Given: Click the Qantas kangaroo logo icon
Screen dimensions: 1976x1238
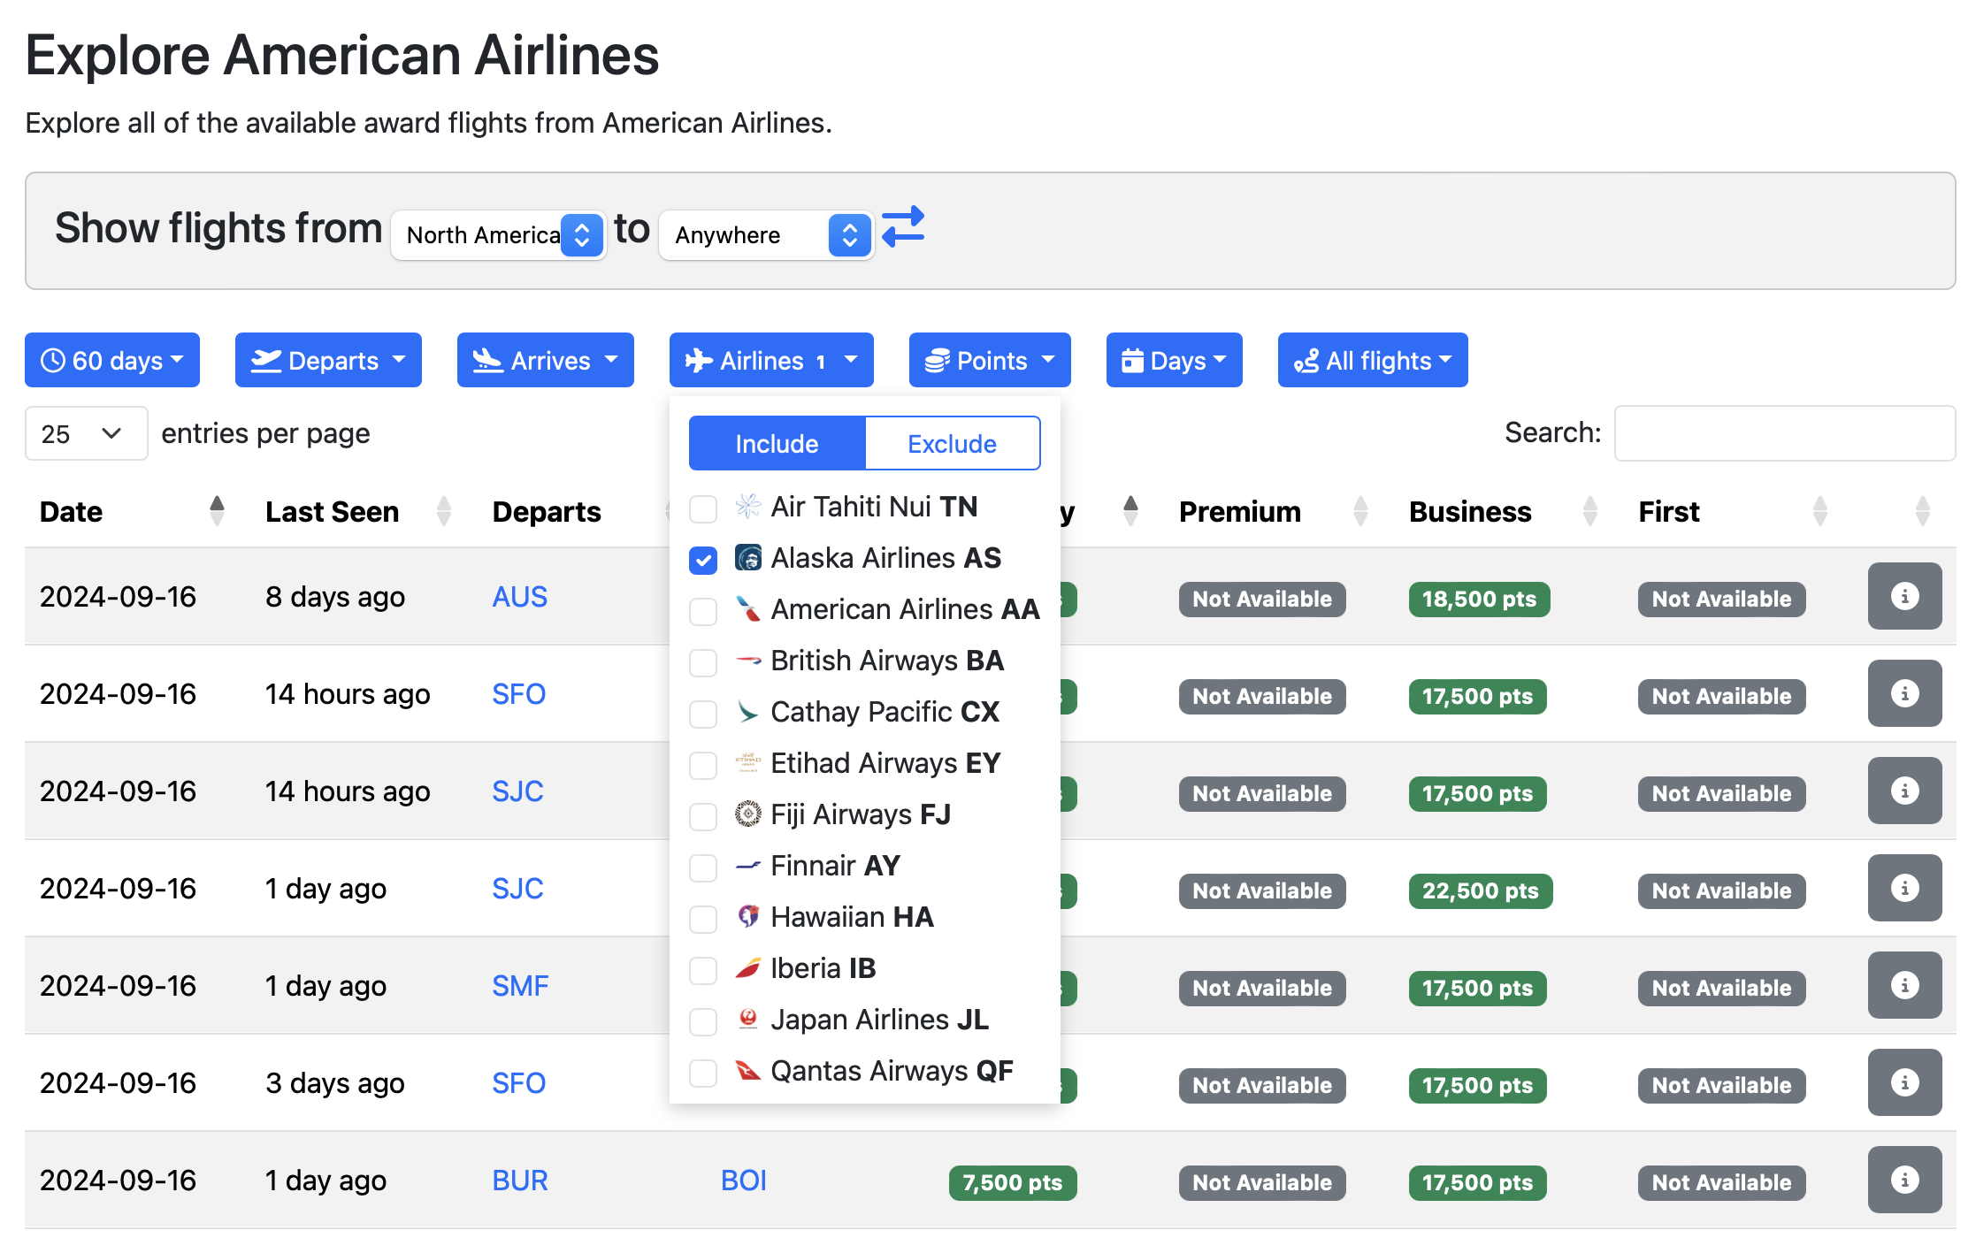Looking at the screenshot, I should (x=748, y=1071).
